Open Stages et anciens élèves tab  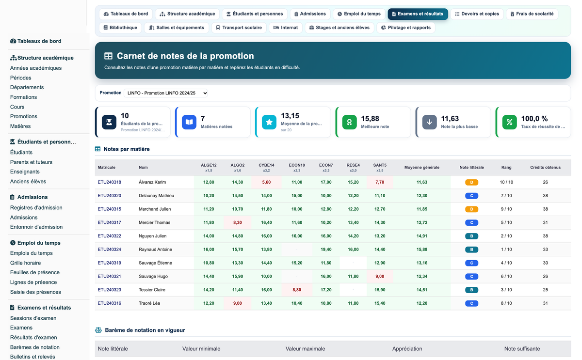point(339,28)
